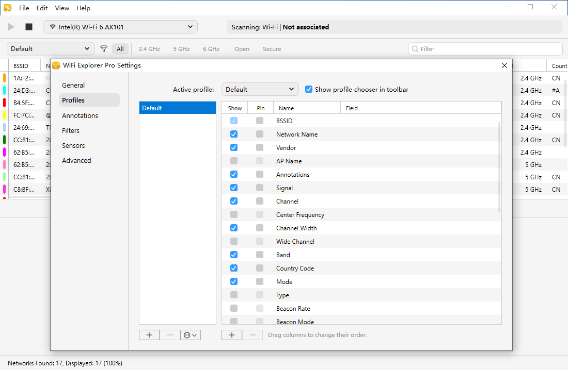Start scanning with the play button
568x370 pixels.
(11, 27)
